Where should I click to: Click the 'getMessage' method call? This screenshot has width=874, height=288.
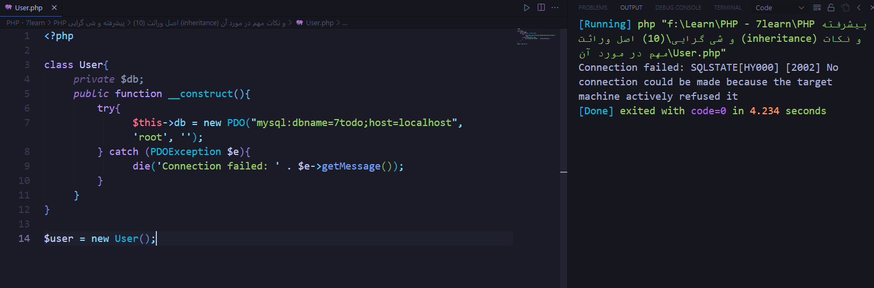point(351,166)
